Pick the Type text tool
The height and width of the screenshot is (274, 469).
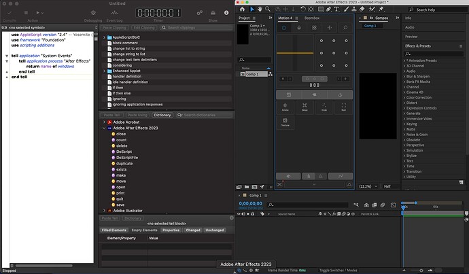coord(336,10)
